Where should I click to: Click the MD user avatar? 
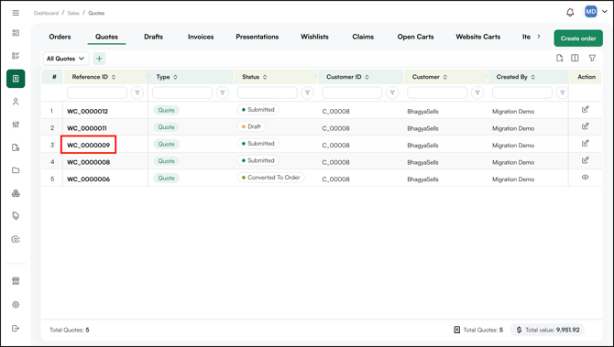coord(590,12)
